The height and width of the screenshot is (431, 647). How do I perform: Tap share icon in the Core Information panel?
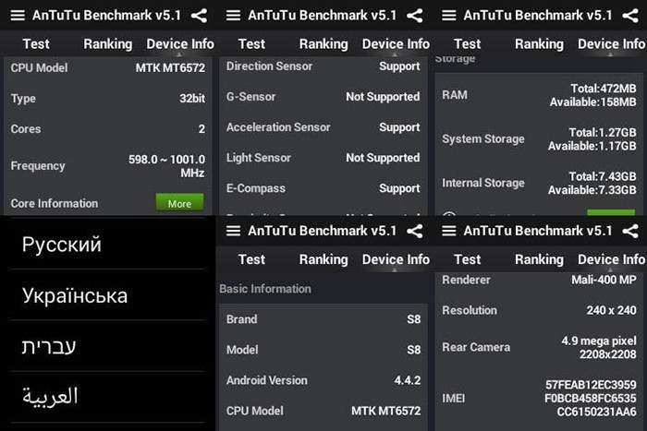[200, 16]
